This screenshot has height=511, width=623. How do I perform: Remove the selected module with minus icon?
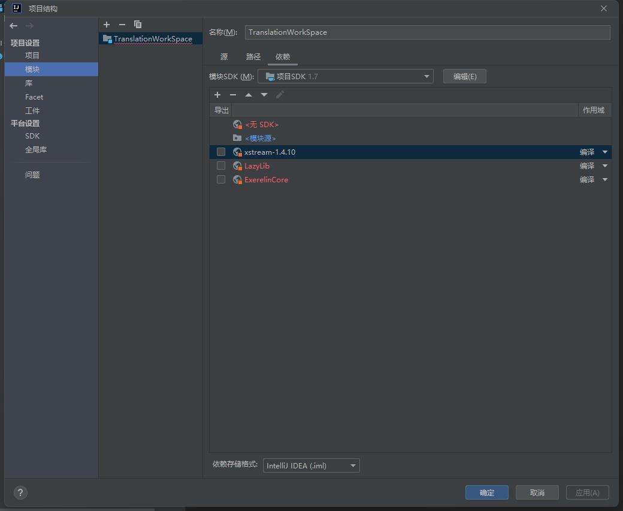(122, 25)
